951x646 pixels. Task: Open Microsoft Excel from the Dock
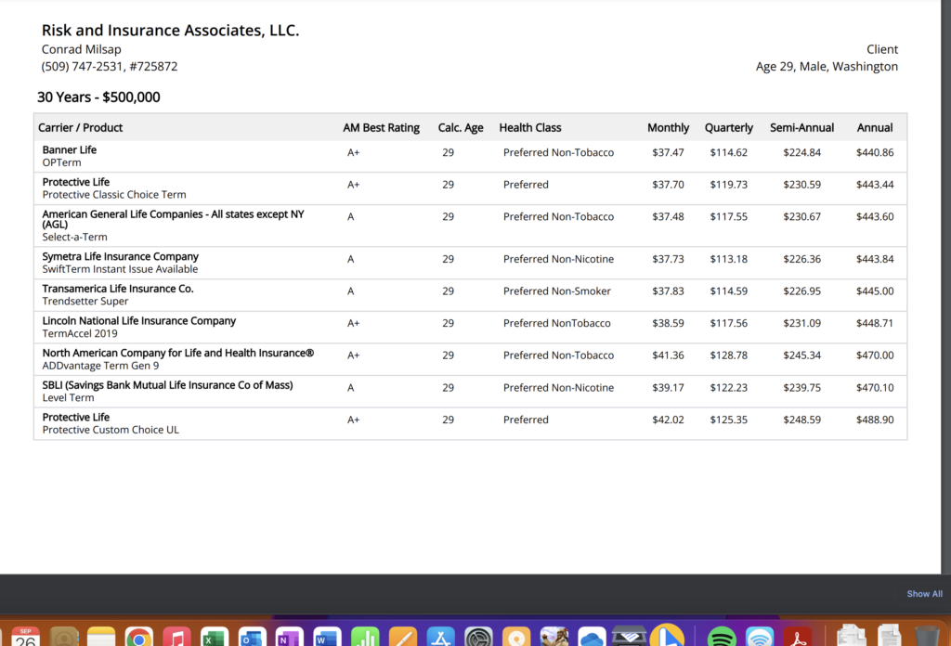click(215, 638)
